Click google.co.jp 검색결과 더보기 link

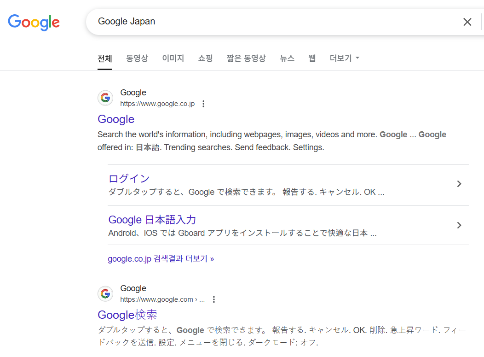(x=161, y=259)
